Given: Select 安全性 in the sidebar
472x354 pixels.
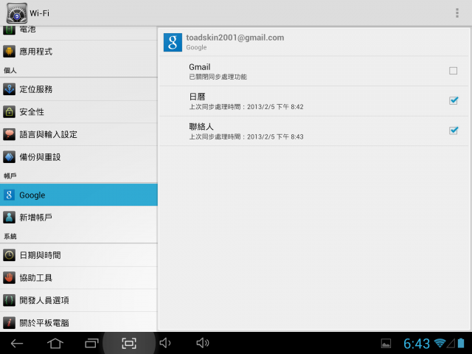Looking at the screenshot, I should coord(79,111).
